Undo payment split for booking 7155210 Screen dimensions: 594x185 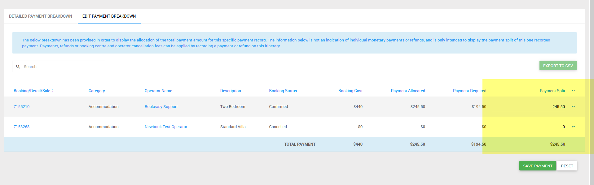573,106
